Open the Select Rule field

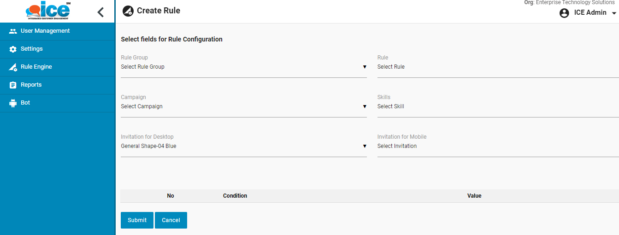pos(497,67)
